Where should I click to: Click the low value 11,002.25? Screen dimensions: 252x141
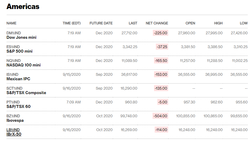pos(240,61)
